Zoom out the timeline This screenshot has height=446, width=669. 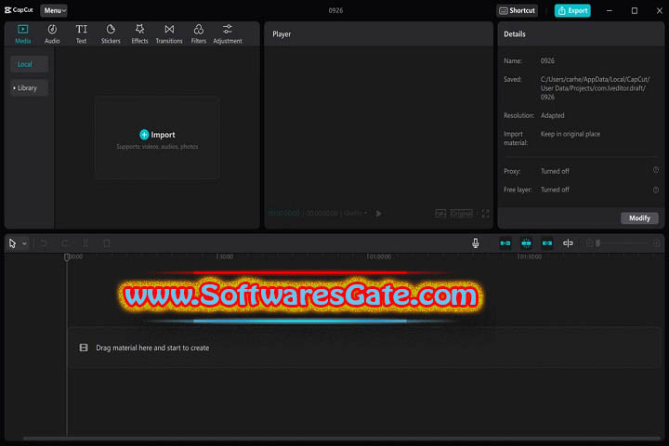click(x=589, y=243)
